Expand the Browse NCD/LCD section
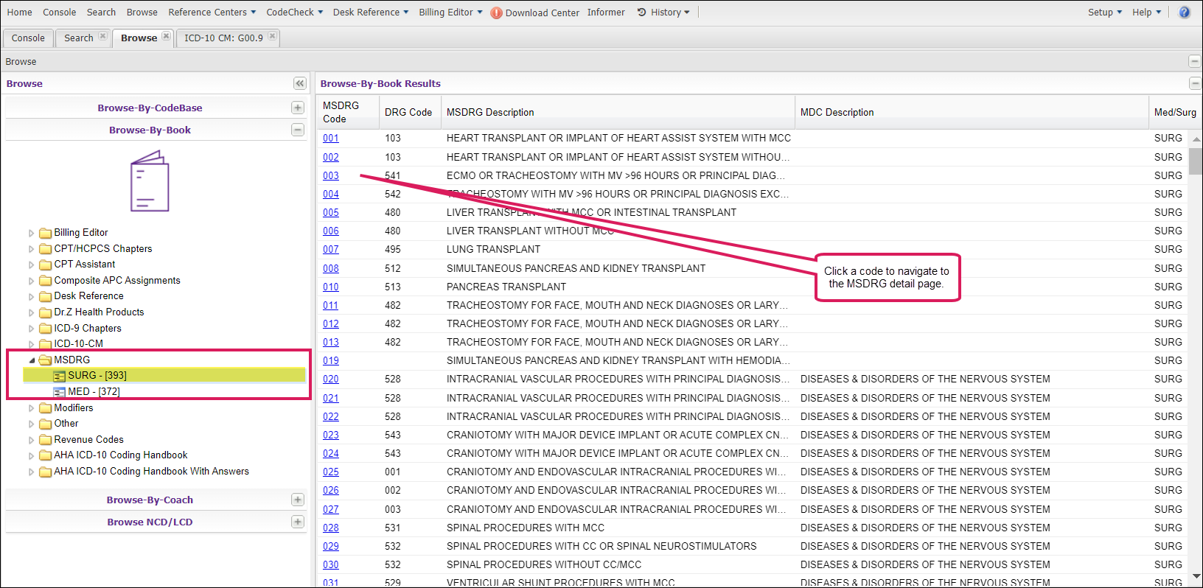This screenshot has width=1203, height=588. pos(298,522)
